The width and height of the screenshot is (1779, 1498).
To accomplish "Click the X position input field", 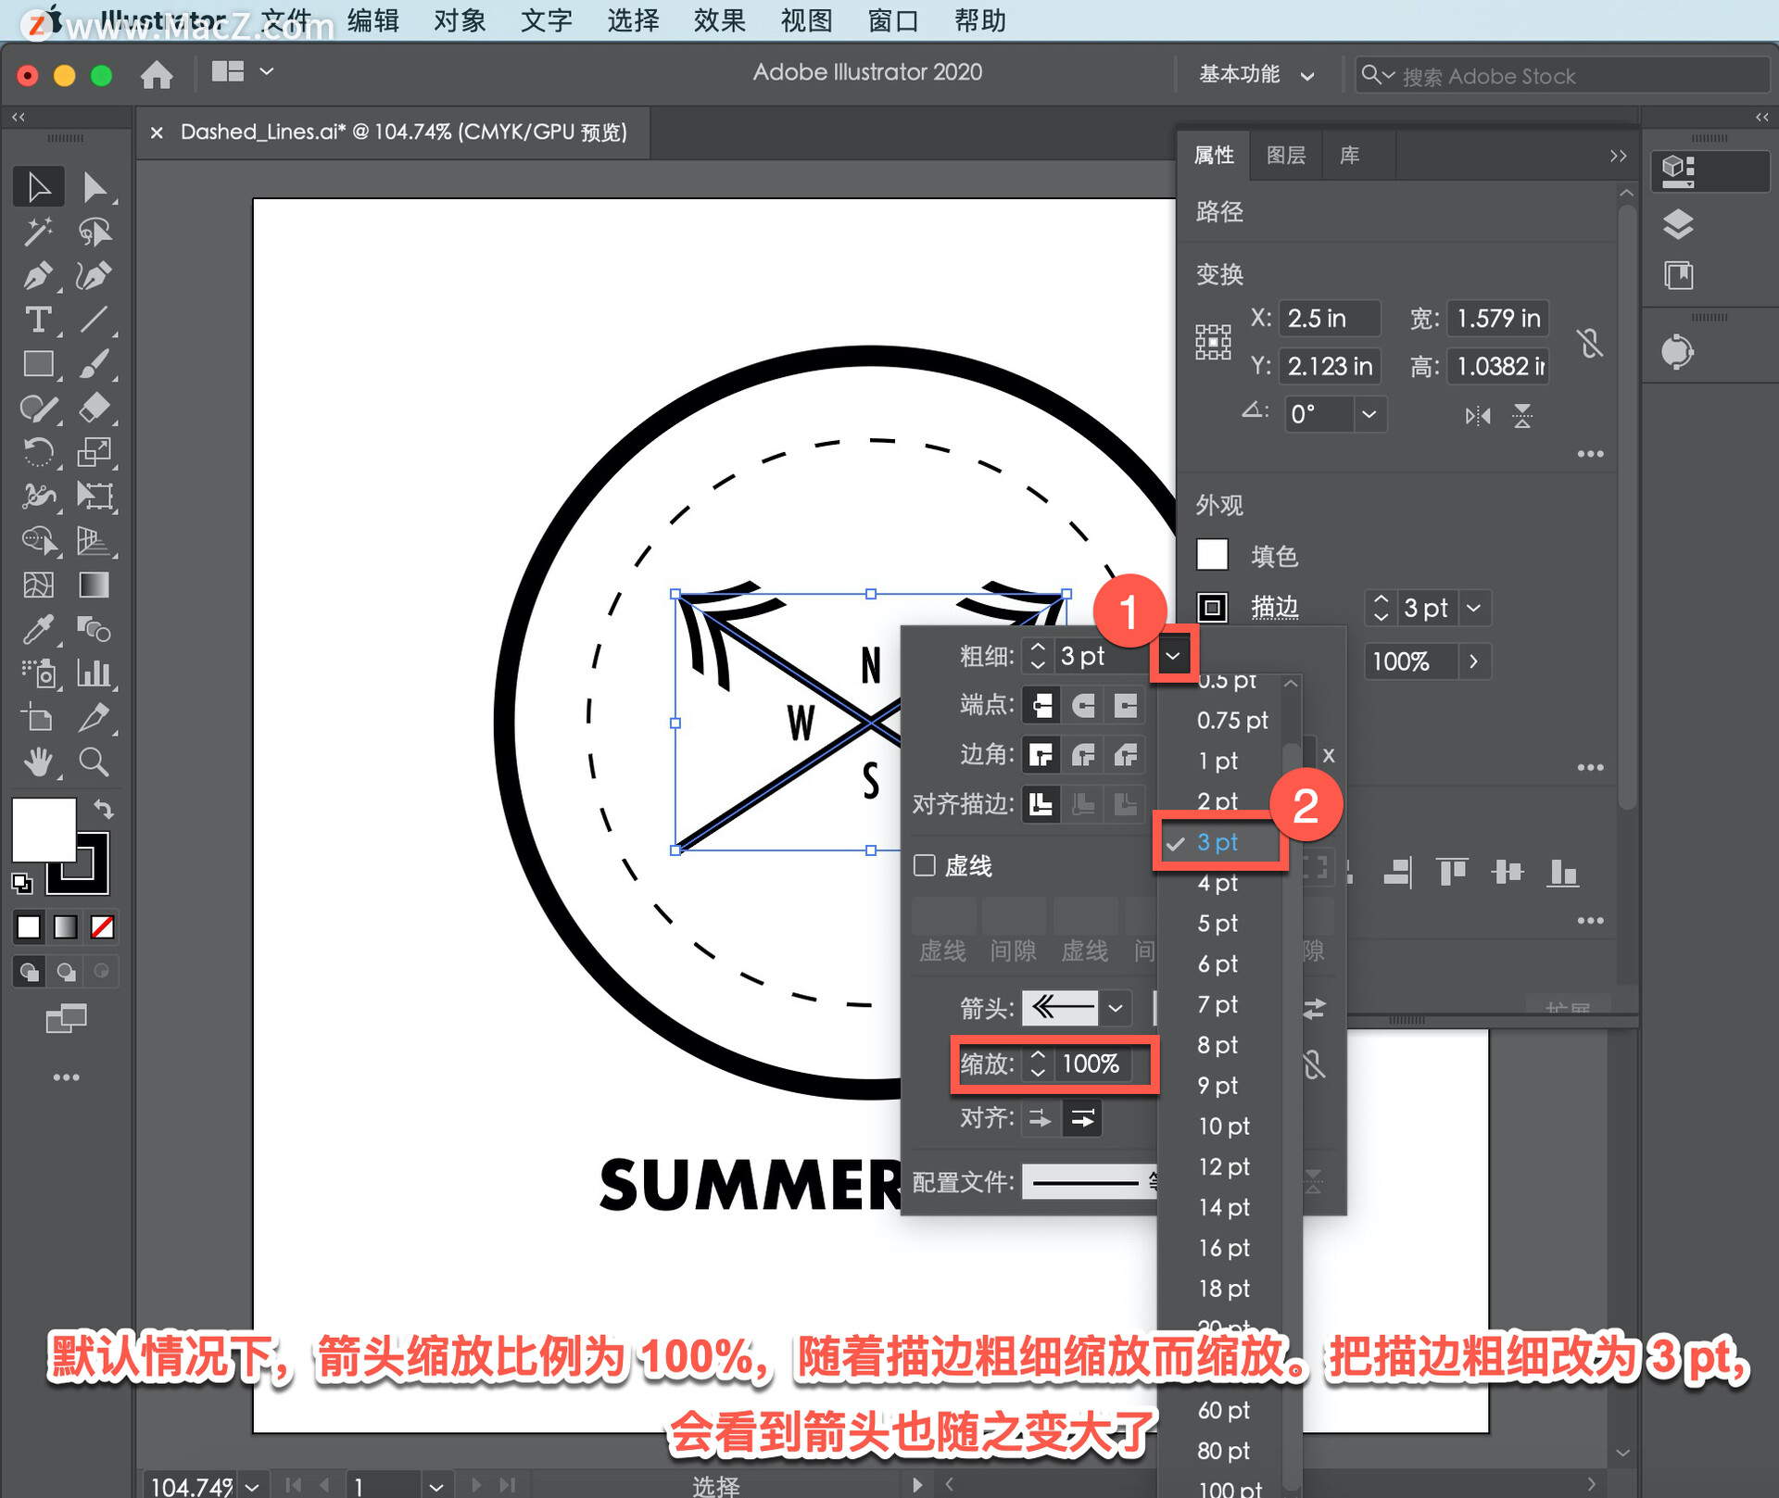I will pos(1329,318).
